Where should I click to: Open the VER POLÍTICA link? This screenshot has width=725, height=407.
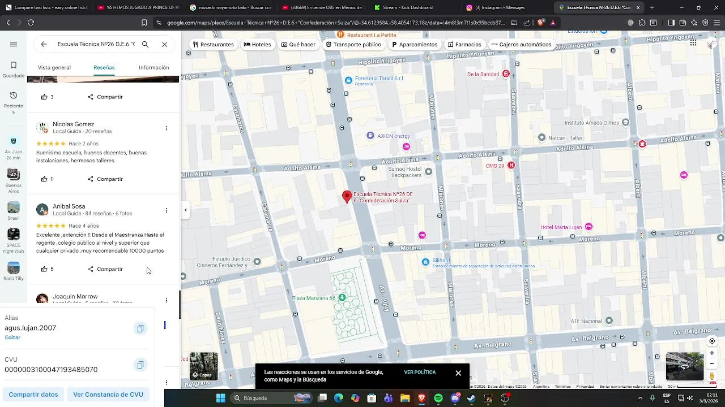[x=420, y=373]
